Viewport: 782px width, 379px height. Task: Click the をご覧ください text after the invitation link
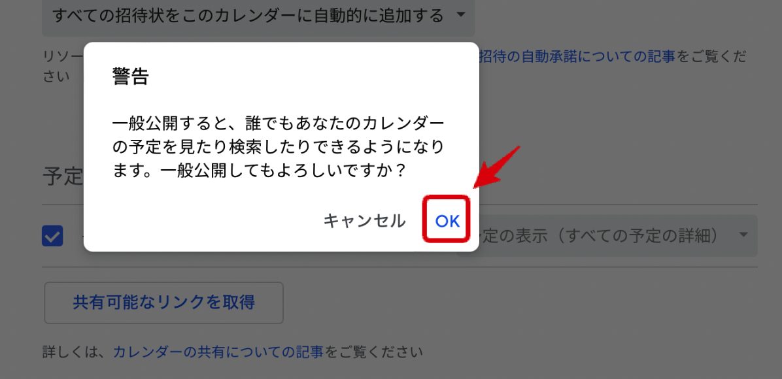tap(711, 57)
